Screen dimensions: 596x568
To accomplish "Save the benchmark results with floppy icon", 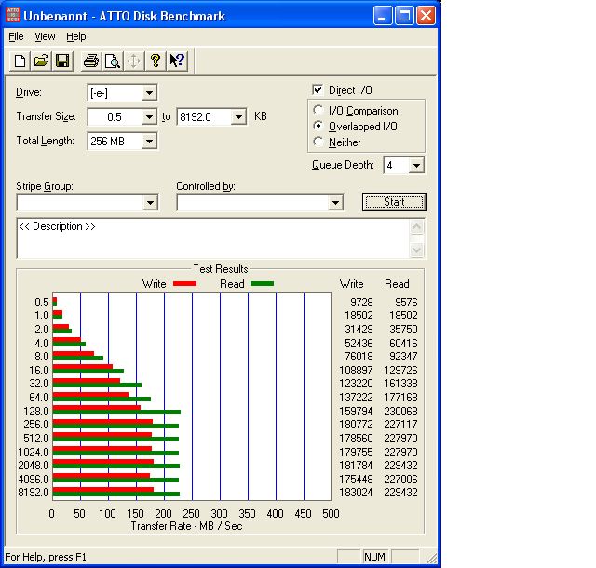I will (62, 61).
